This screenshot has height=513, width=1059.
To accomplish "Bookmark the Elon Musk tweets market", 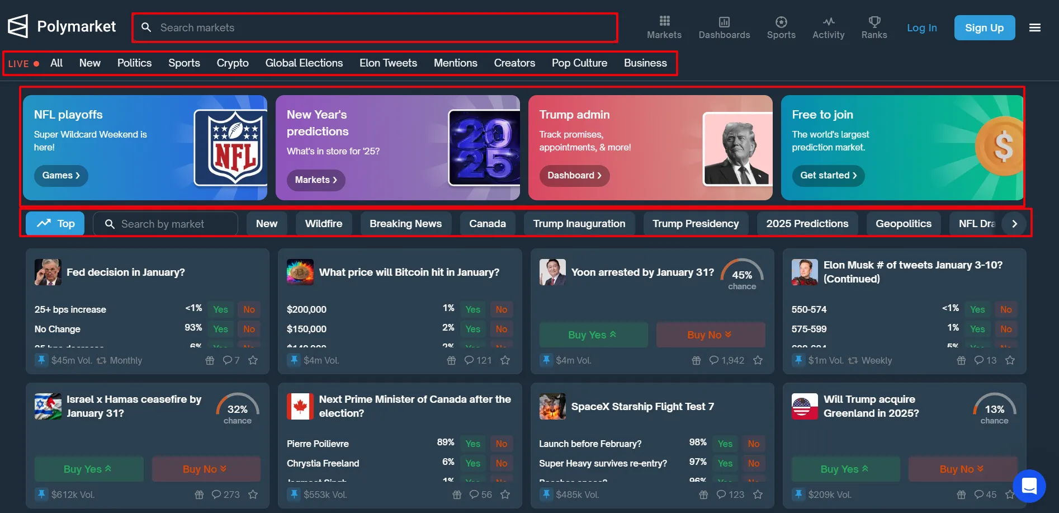I will tap(1010, 360).
